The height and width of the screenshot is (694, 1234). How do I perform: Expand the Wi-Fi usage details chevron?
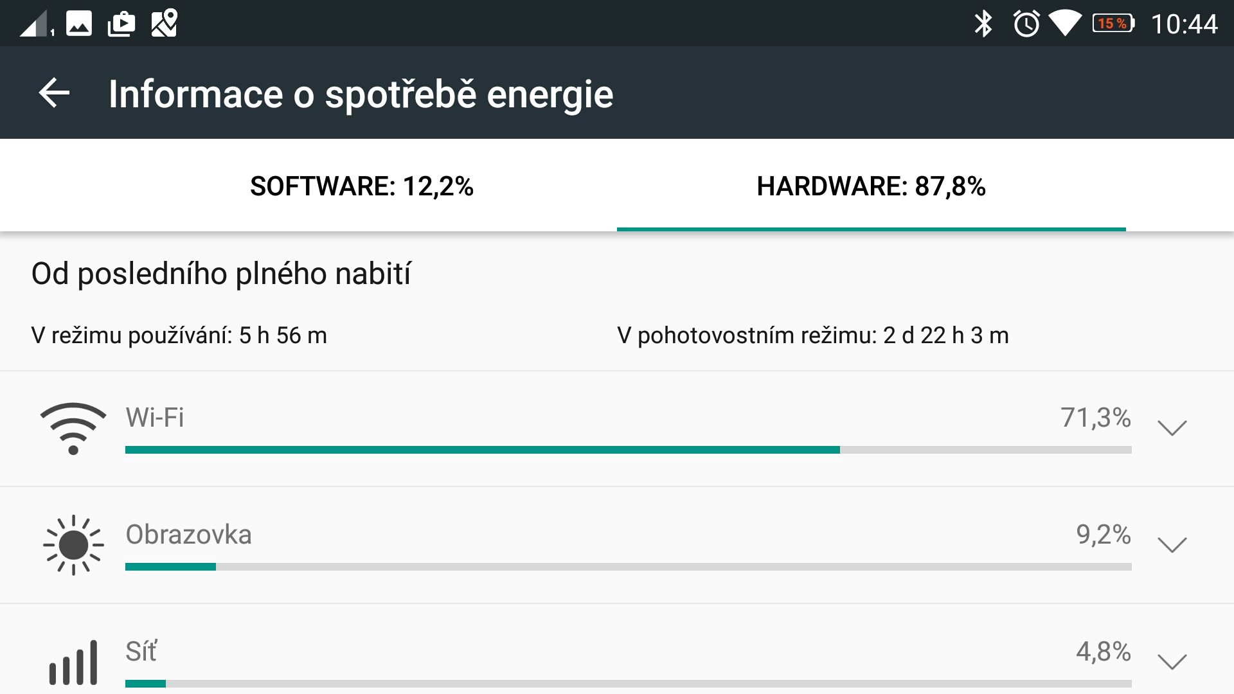click(x=1172, y=428)
